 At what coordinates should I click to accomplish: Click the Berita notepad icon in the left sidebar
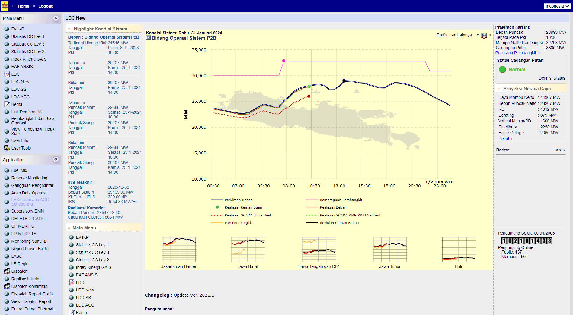coord(7,104)
